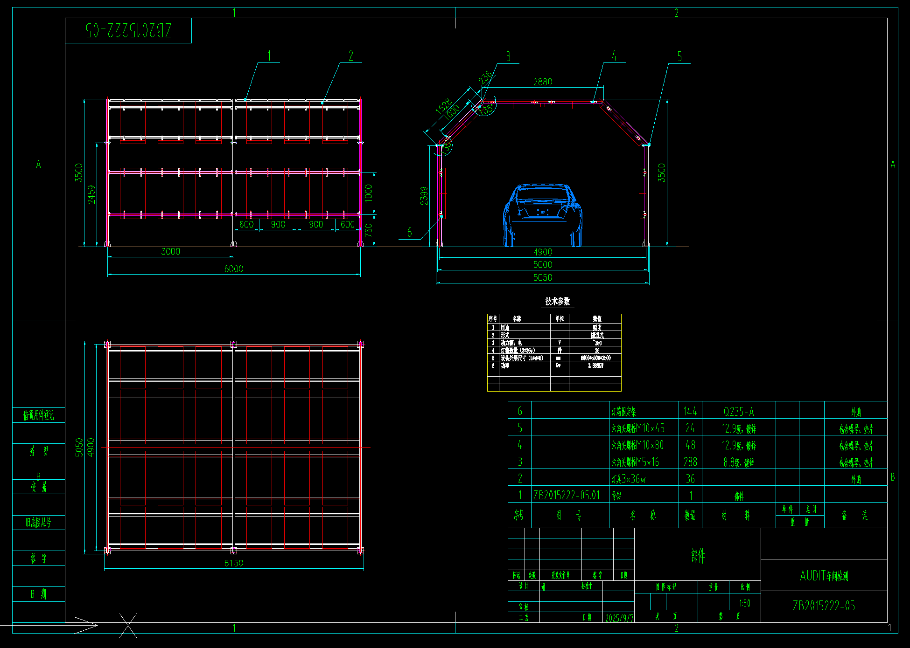Select the AUDIT车间检测 title text
Screen dimensions: 910x648
824,576
